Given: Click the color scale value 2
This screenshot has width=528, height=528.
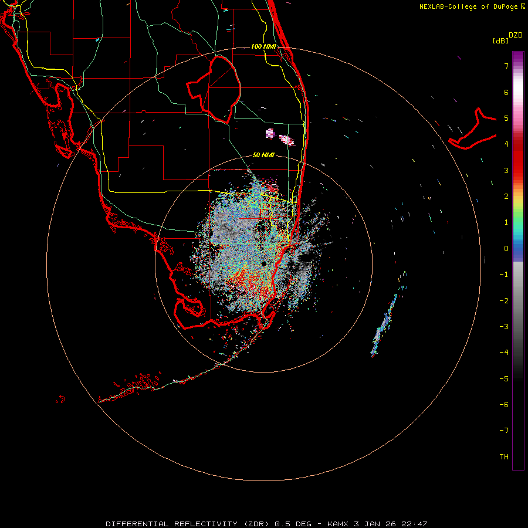Looking at the screenshot, I should tap(506, 197).
